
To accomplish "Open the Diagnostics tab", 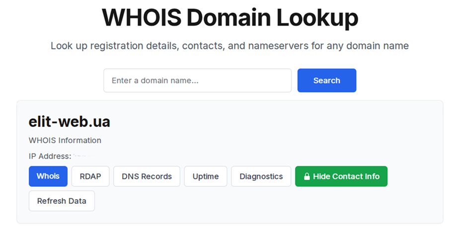I will (261, 176).
